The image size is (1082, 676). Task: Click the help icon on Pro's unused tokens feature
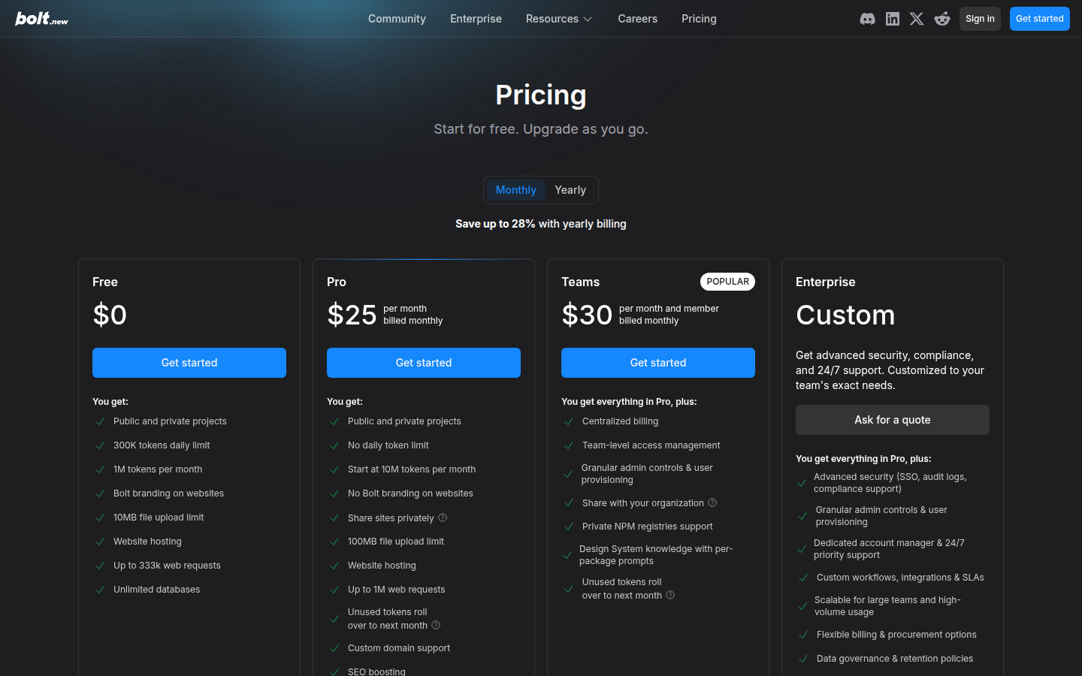[435, 625]
